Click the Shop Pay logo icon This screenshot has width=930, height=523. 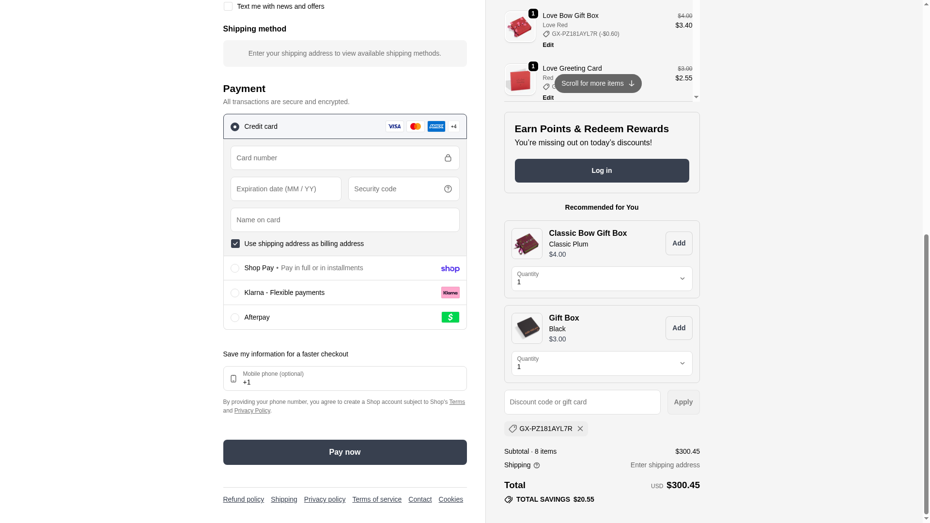tap(450, 269)
